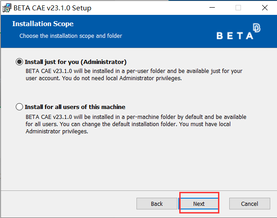The image size is (277, 218).
Task: Click the per-user folder description text
Action: [x=134, y=75]
